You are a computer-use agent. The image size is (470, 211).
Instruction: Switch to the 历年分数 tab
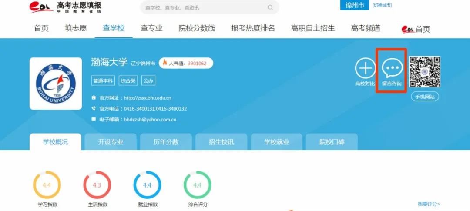pyautogui.click(x=166, y=142)
